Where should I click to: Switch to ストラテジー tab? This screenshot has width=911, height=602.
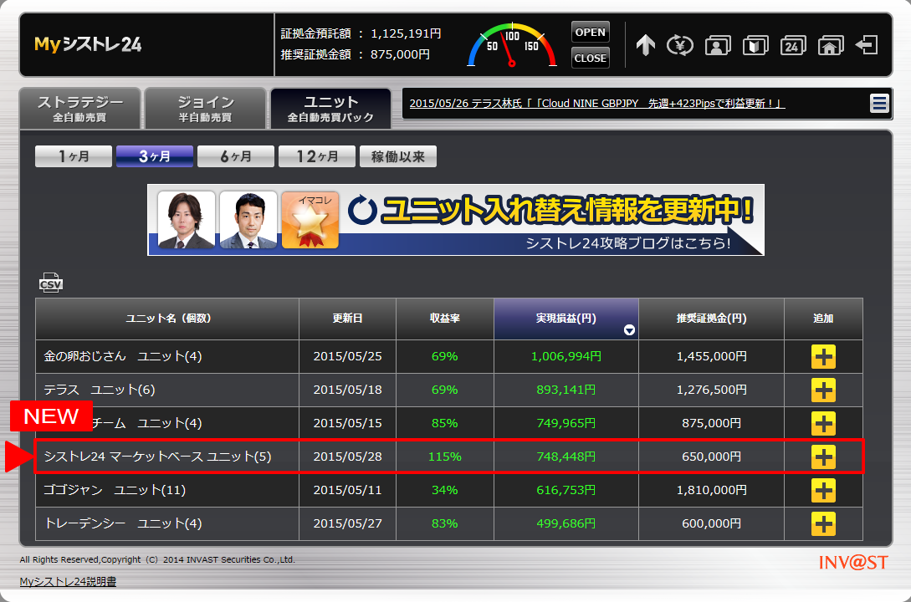pyautogui.click(x=80, y=109)
